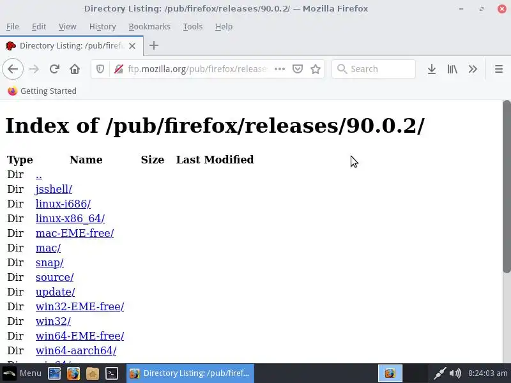
Task: Click the Last Modified column header
Action: tap(215, 160)
